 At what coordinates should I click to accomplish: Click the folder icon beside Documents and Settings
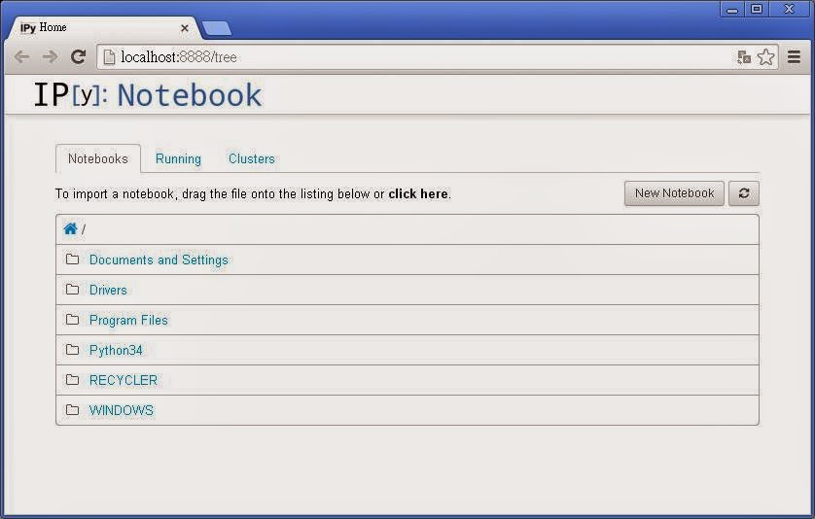tap(72, 259)
